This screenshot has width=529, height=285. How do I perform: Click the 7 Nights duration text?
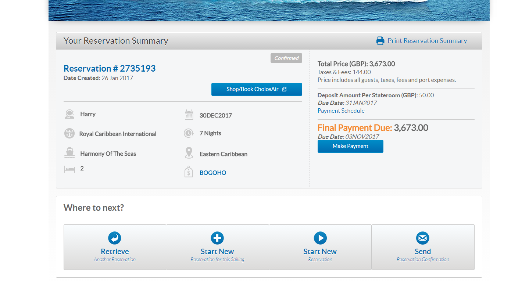(210, 133)
